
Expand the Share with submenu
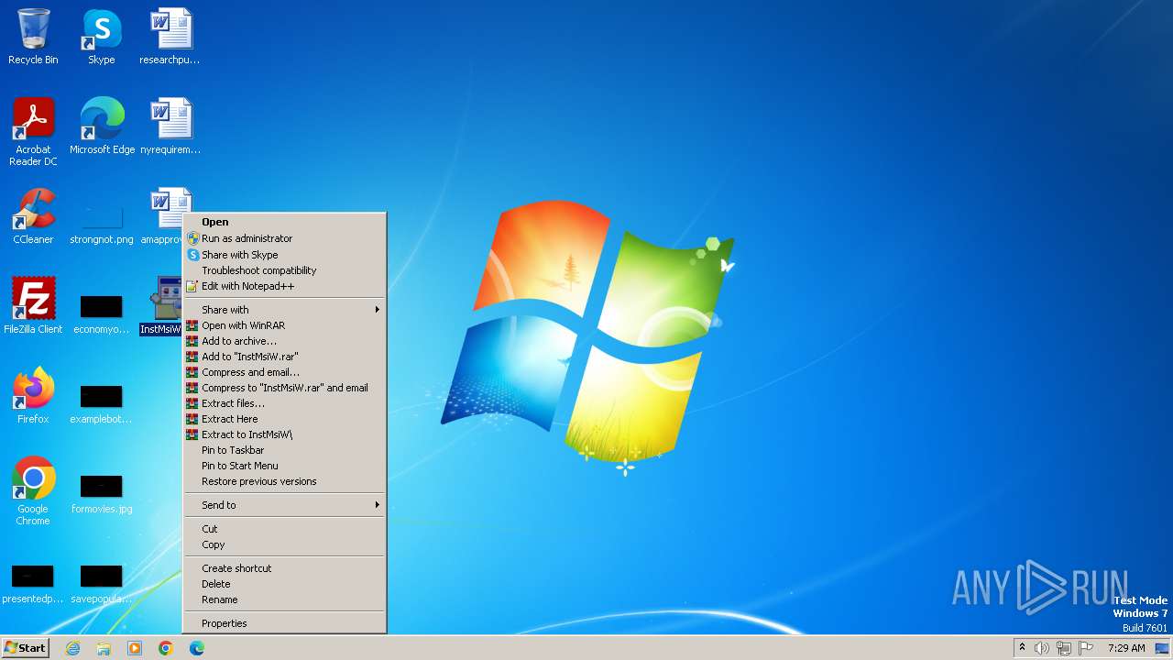coord(285,310)
